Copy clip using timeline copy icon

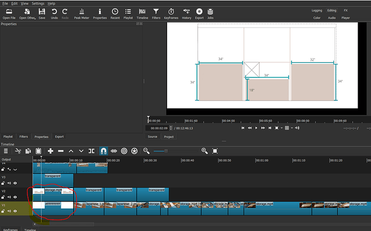(x=28, y=151)
